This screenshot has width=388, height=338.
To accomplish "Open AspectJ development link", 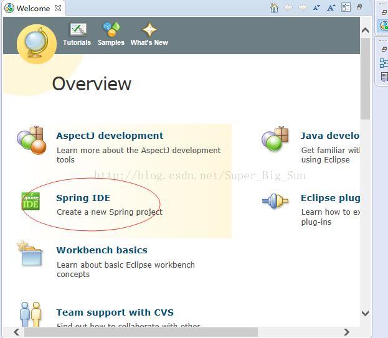I will point(110,136).
